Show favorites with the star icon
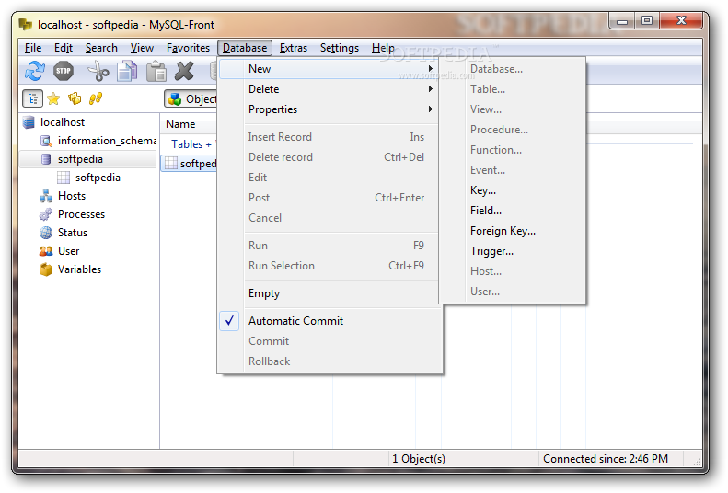The height and width of the screenshot is (493, 728). click(53, 98)
